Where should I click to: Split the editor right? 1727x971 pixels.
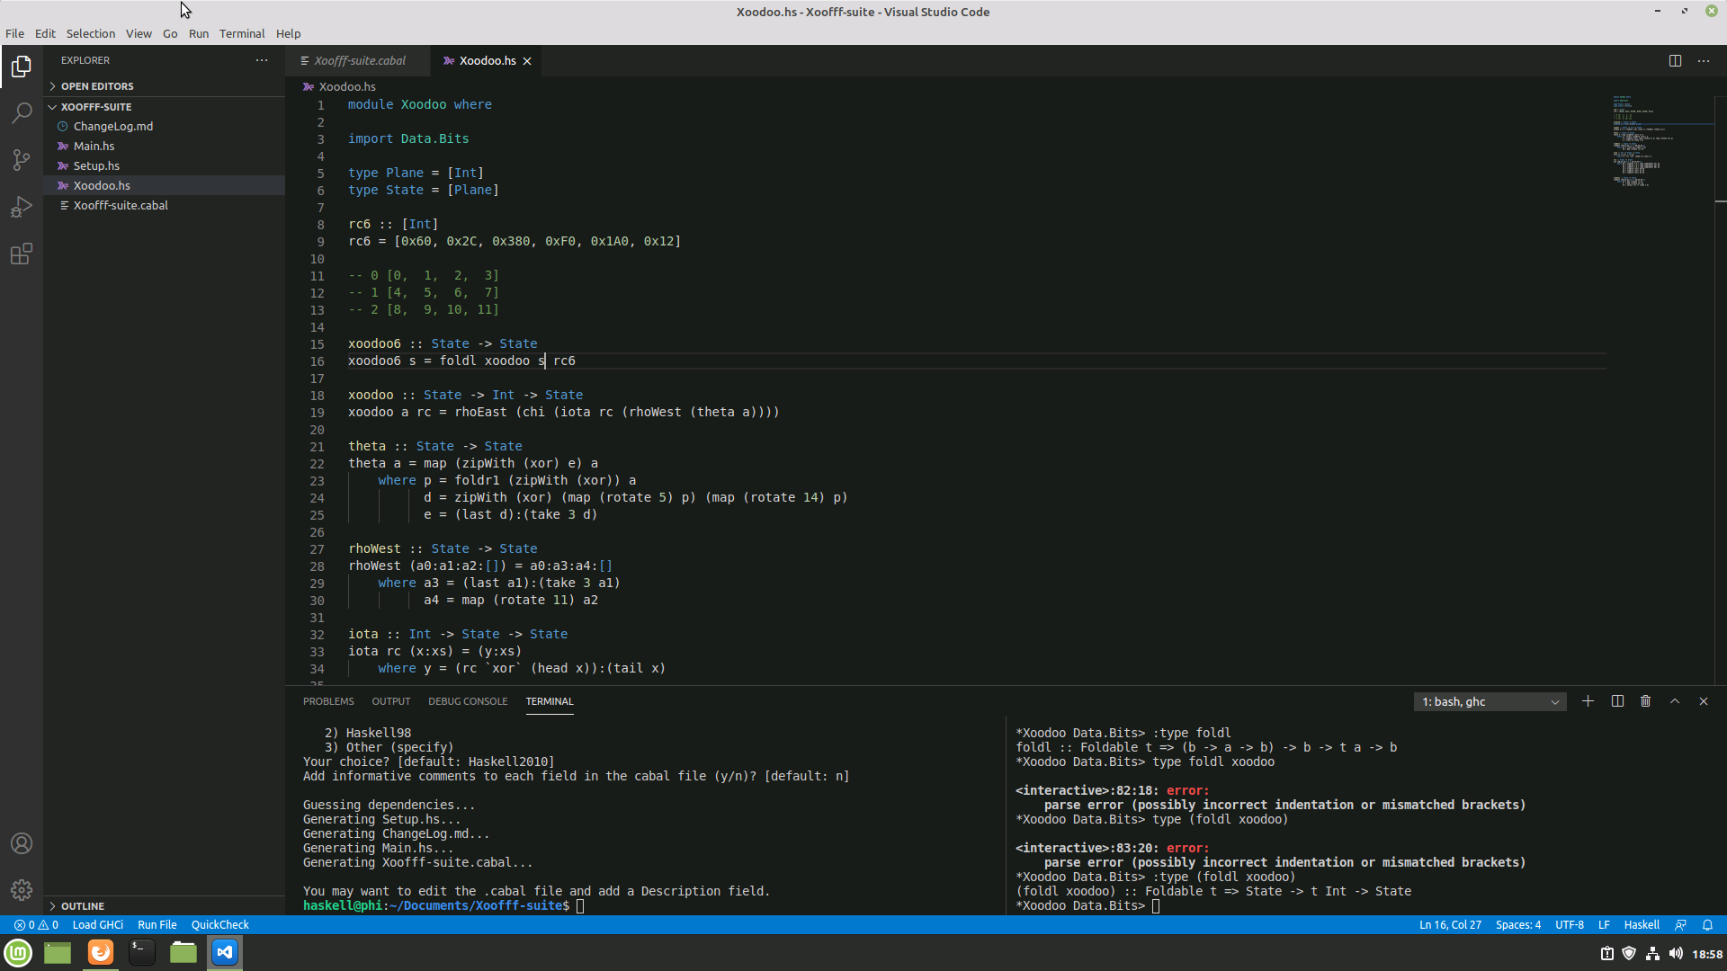(1675, 61)
